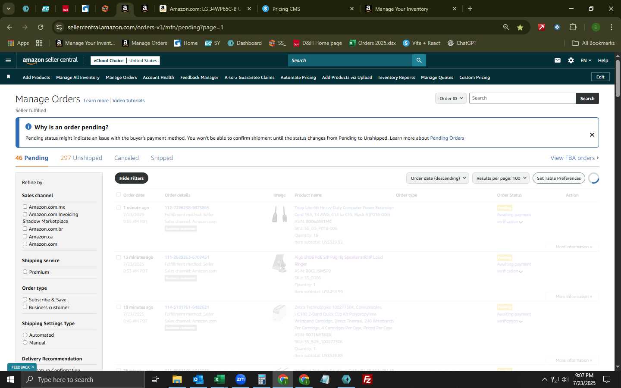Select the Automated shipping settings radio
Screen dimensions: 621x388
click(x=25, y=335)
